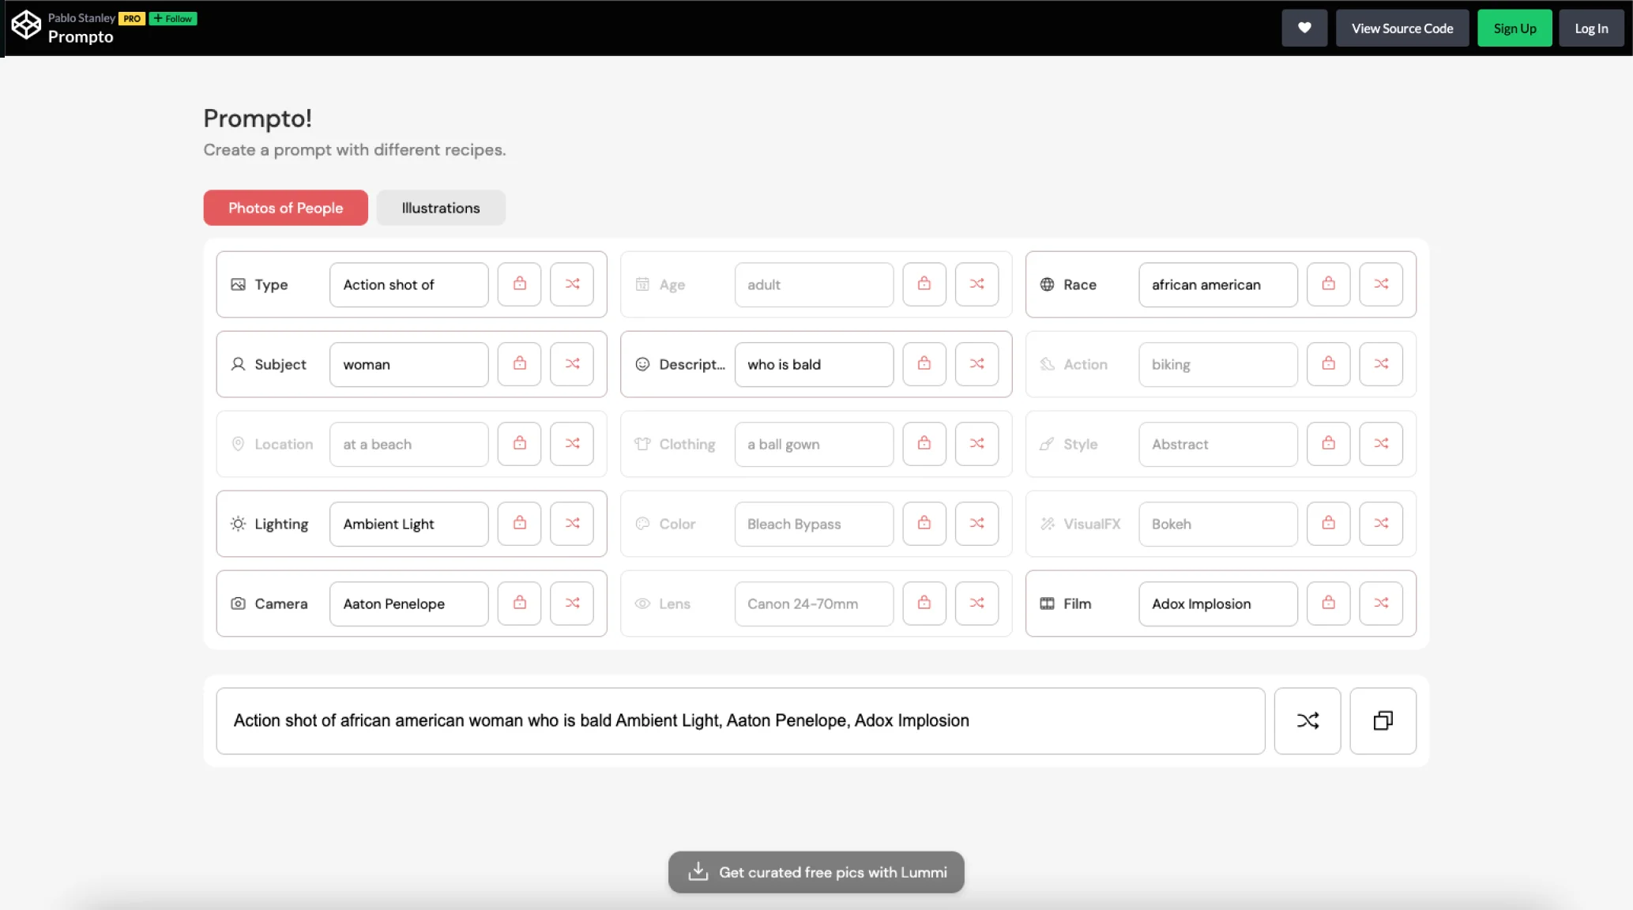Lock the Description field
The width and height of the screenshot is (1633, 910).
(x=924, y=364)
